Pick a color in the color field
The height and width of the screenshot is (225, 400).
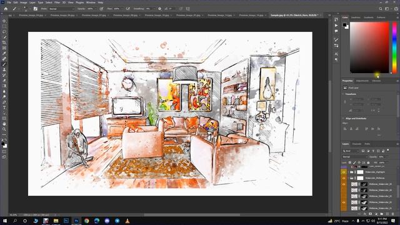369,47
